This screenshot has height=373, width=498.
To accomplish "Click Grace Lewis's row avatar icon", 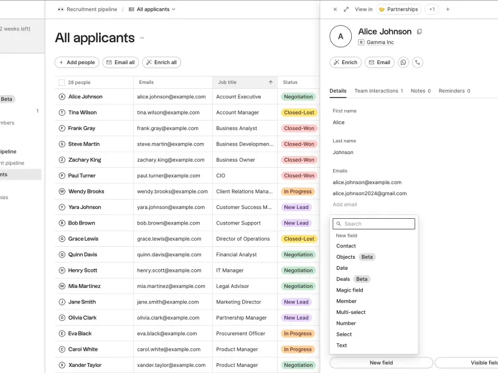I will click(x=62, y=239).
